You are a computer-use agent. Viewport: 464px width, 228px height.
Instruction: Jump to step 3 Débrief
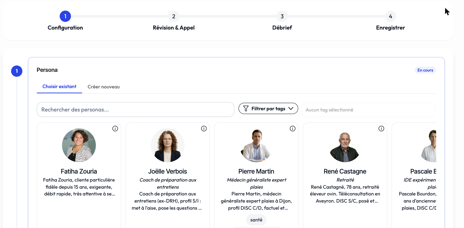(282, 16)
